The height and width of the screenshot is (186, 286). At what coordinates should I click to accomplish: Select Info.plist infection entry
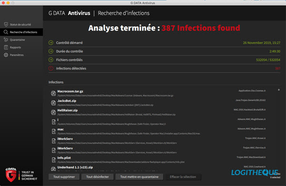64,158
